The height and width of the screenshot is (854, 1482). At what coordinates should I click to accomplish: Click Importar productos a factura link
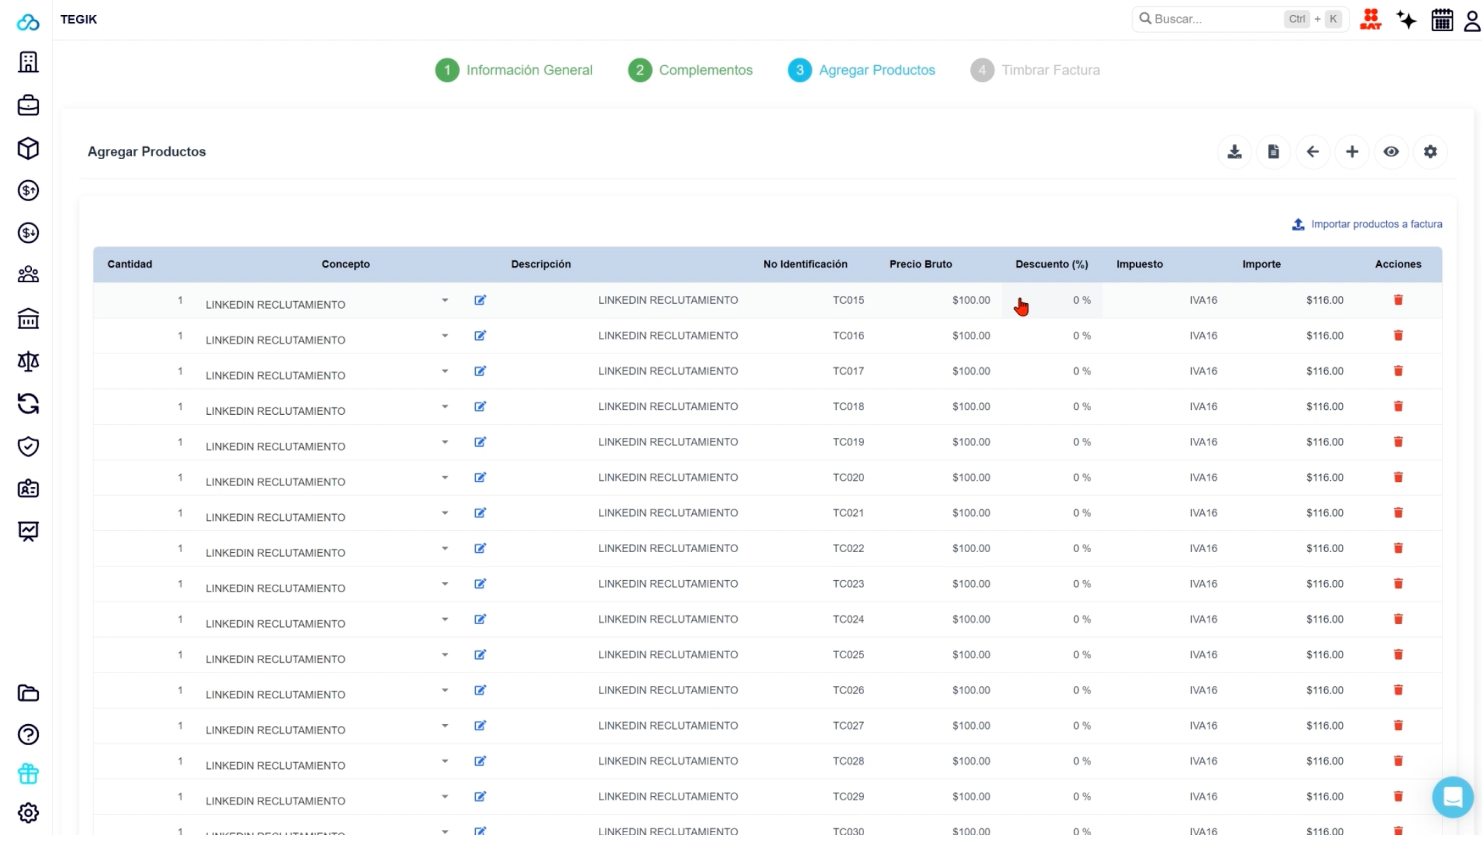[x=1367, y=224]
